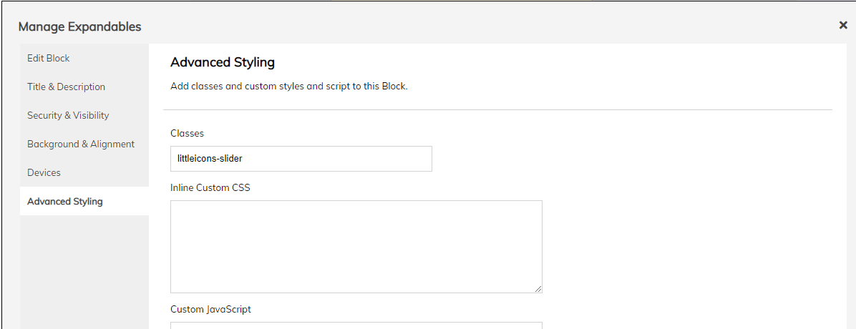This screenshot has height=329, width=856.
Task: Click the Inline Custom CSS label
Action: click(210, 188)
